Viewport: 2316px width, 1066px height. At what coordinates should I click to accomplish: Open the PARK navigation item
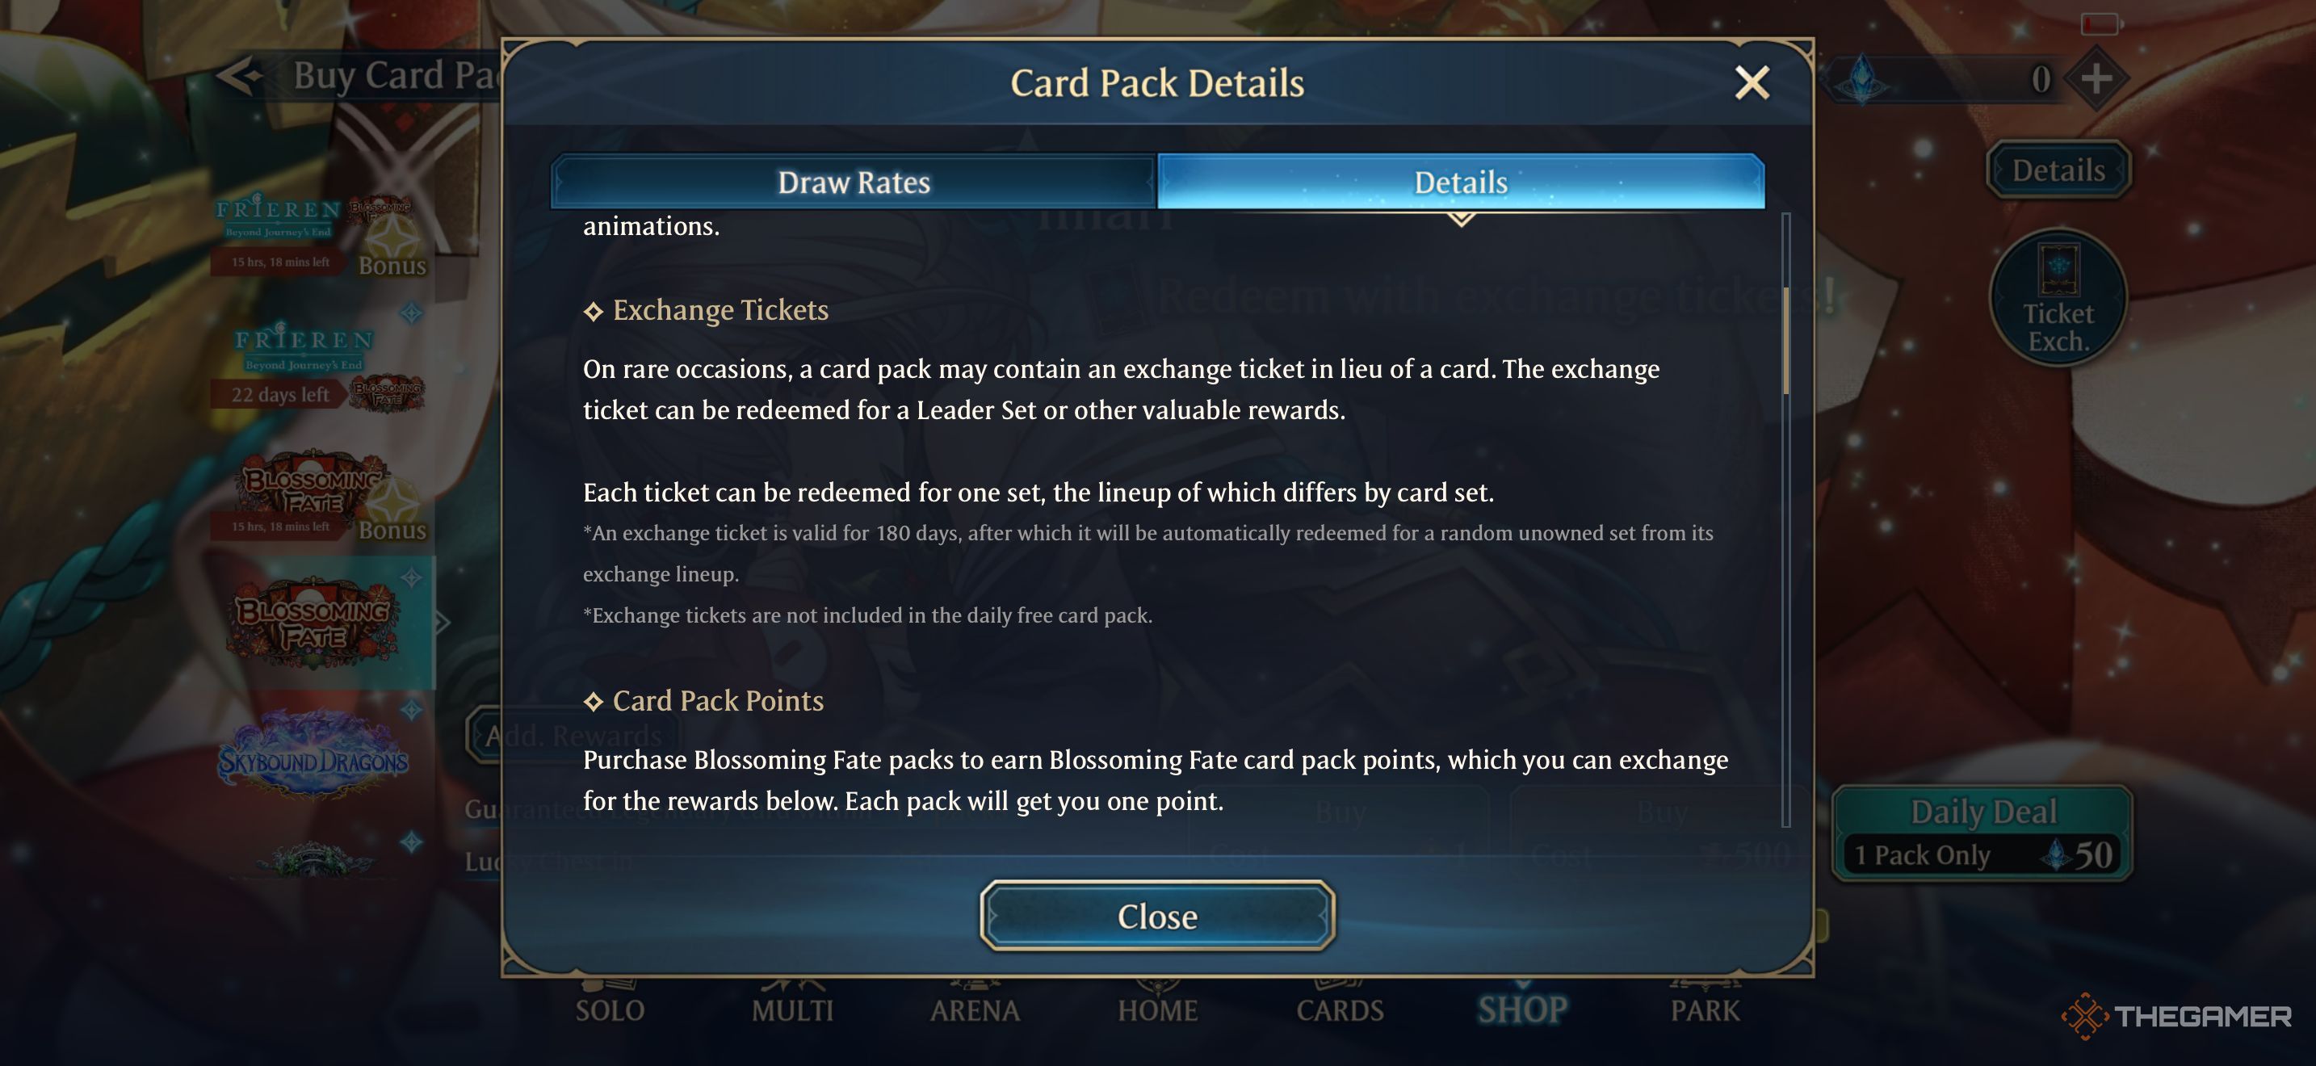click(1705, 1009)
